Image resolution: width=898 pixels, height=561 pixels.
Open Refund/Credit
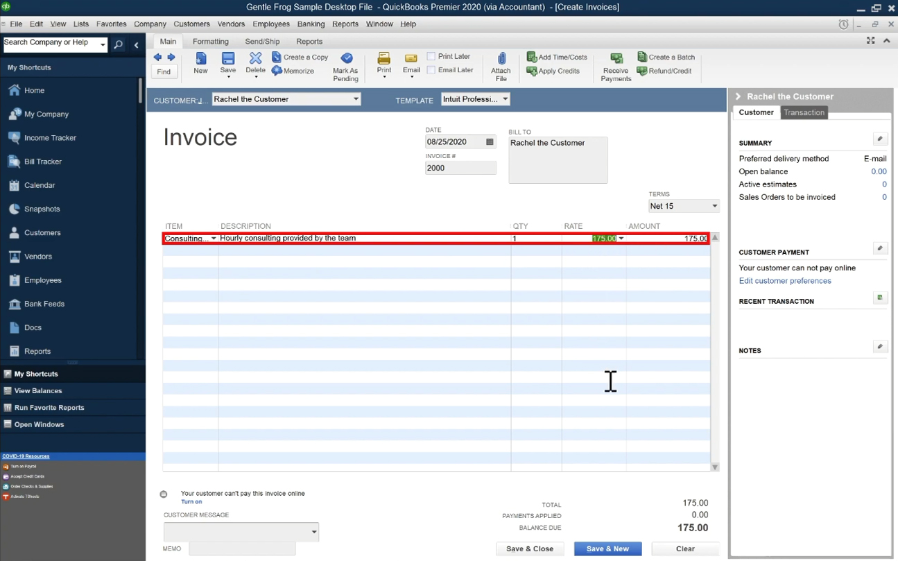click(x=663, y=71)
